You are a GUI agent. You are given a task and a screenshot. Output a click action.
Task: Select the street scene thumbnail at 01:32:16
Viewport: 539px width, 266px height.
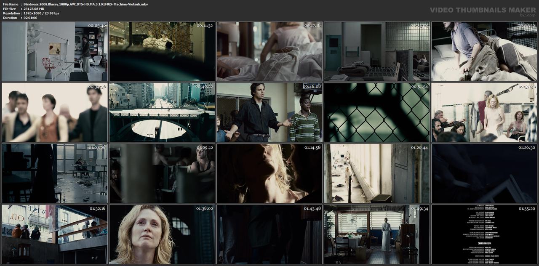click(55, 234)
